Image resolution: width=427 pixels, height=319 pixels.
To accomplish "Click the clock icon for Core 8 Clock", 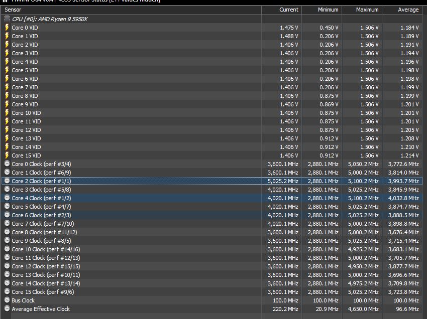I will (7, 232).
